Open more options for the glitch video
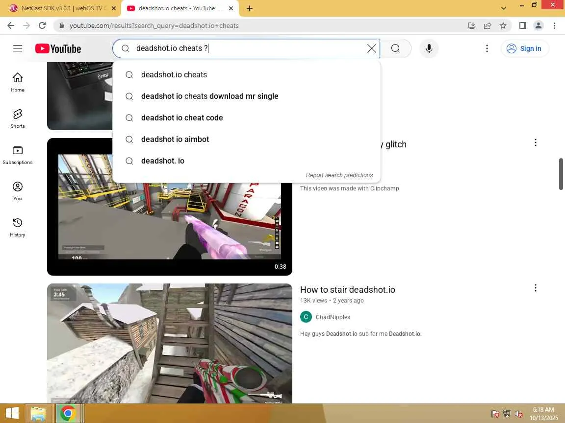This screenshot has width=565, height=423. [x=536, y=142]
